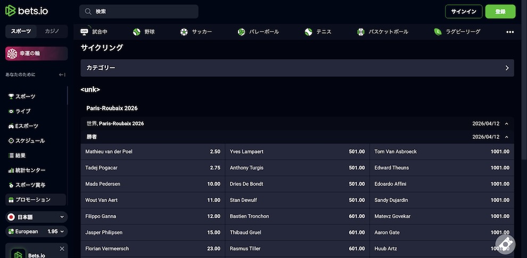Click the soccer ball icon
The image size is (527, 258).
(184, 32)
